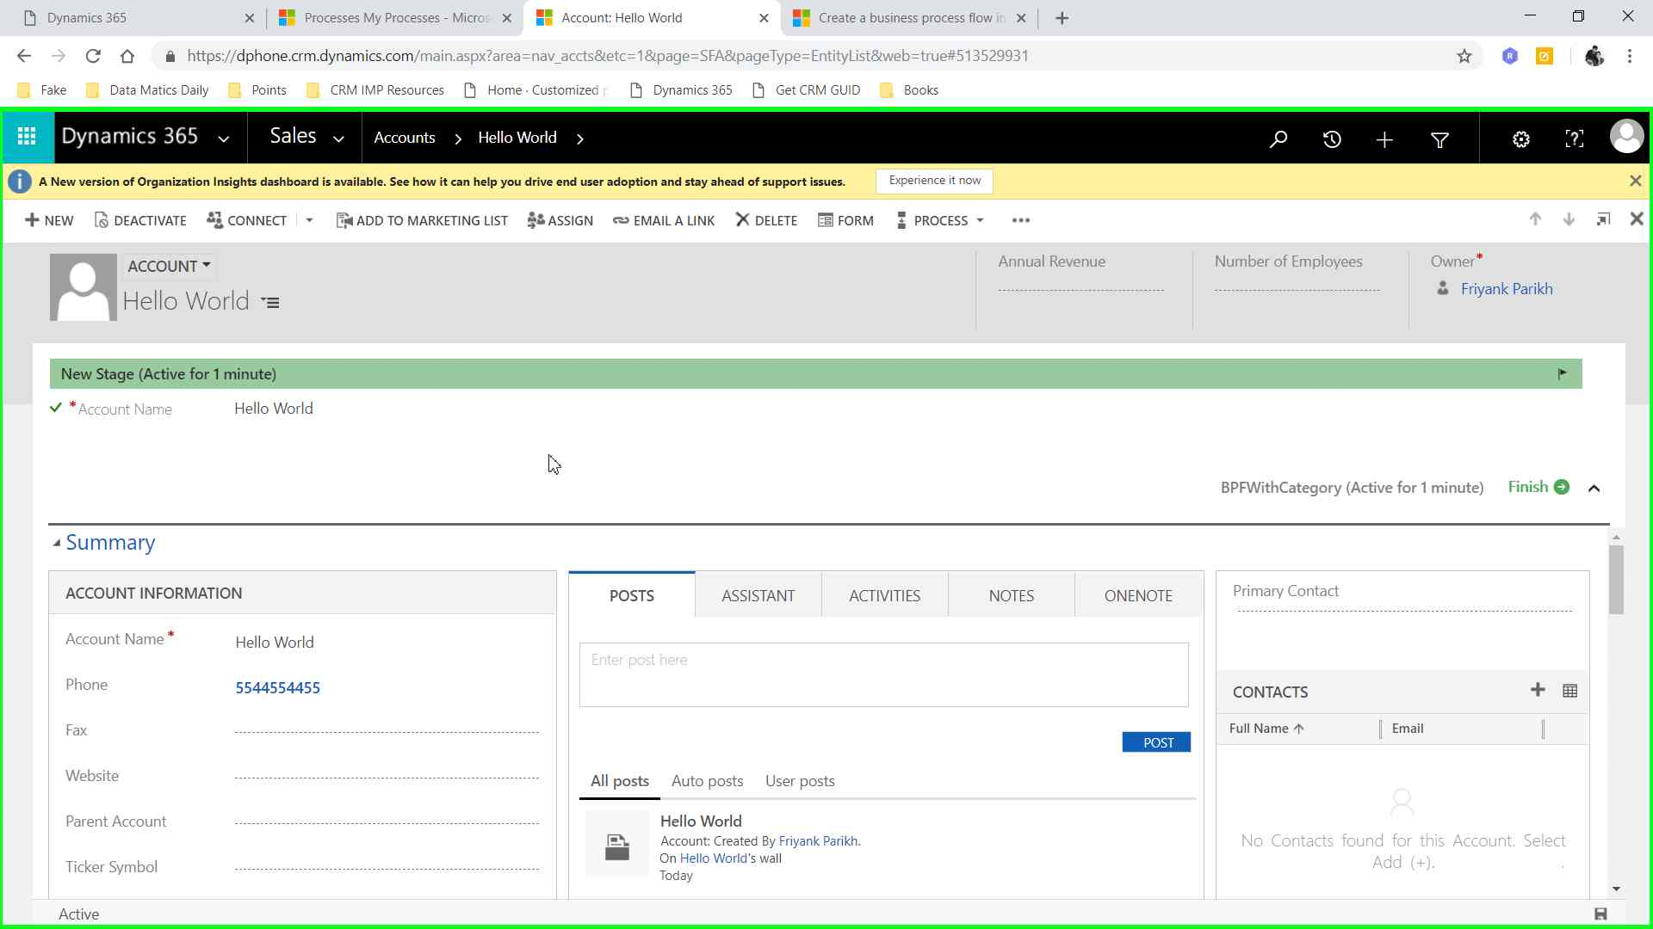The height and width of the screenshot is (929, 1653).
Task: Open contacts grid view icon
Action: (1569, 691)
